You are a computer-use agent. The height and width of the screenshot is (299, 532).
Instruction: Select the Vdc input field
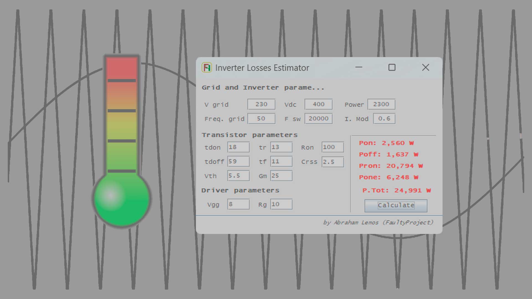coord(318,104)
